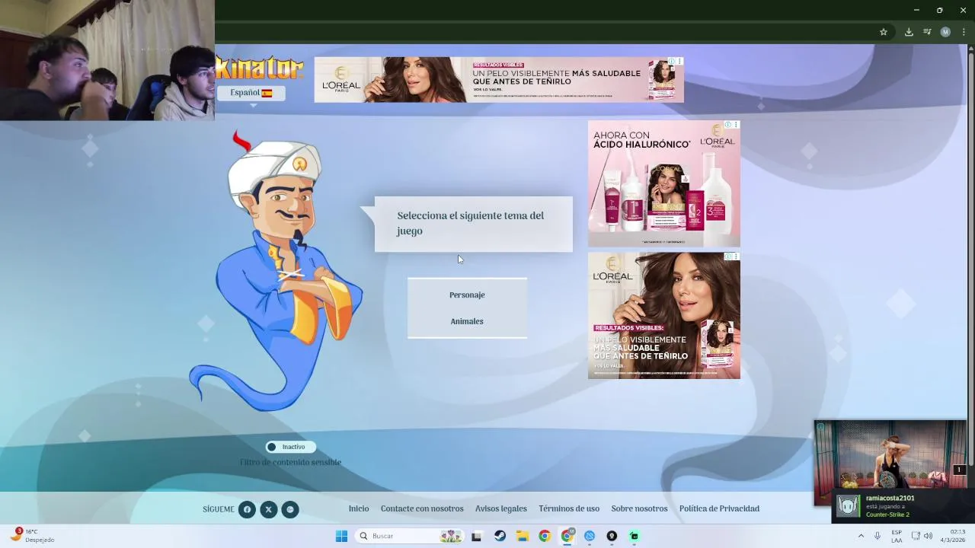The height and width of the screenshot is (548, 975).
Task: Switch to the active Chrome profile window in the taskbar
Action: [x=567, y=536]
